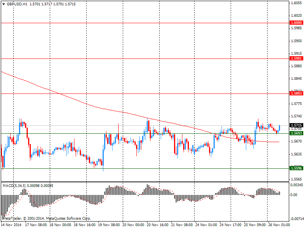The height and width of the screenshot is (228, 304).
Task: Click the 1.5950 price scale value
Action: click(x=296, y=41)
